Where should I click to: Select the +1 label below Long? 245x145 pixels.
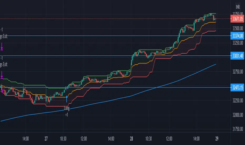[x=67, y=115]
